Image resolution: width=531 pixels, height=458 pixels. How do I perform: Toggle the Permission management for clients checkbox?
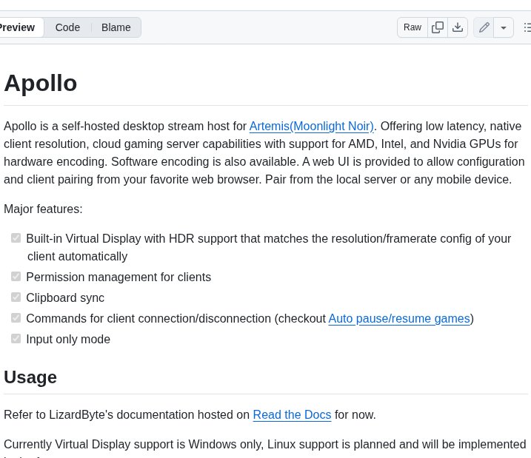point(16,277)
